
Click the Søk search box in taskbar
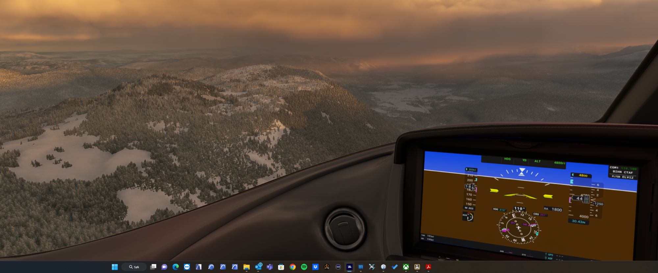[134, 267]
